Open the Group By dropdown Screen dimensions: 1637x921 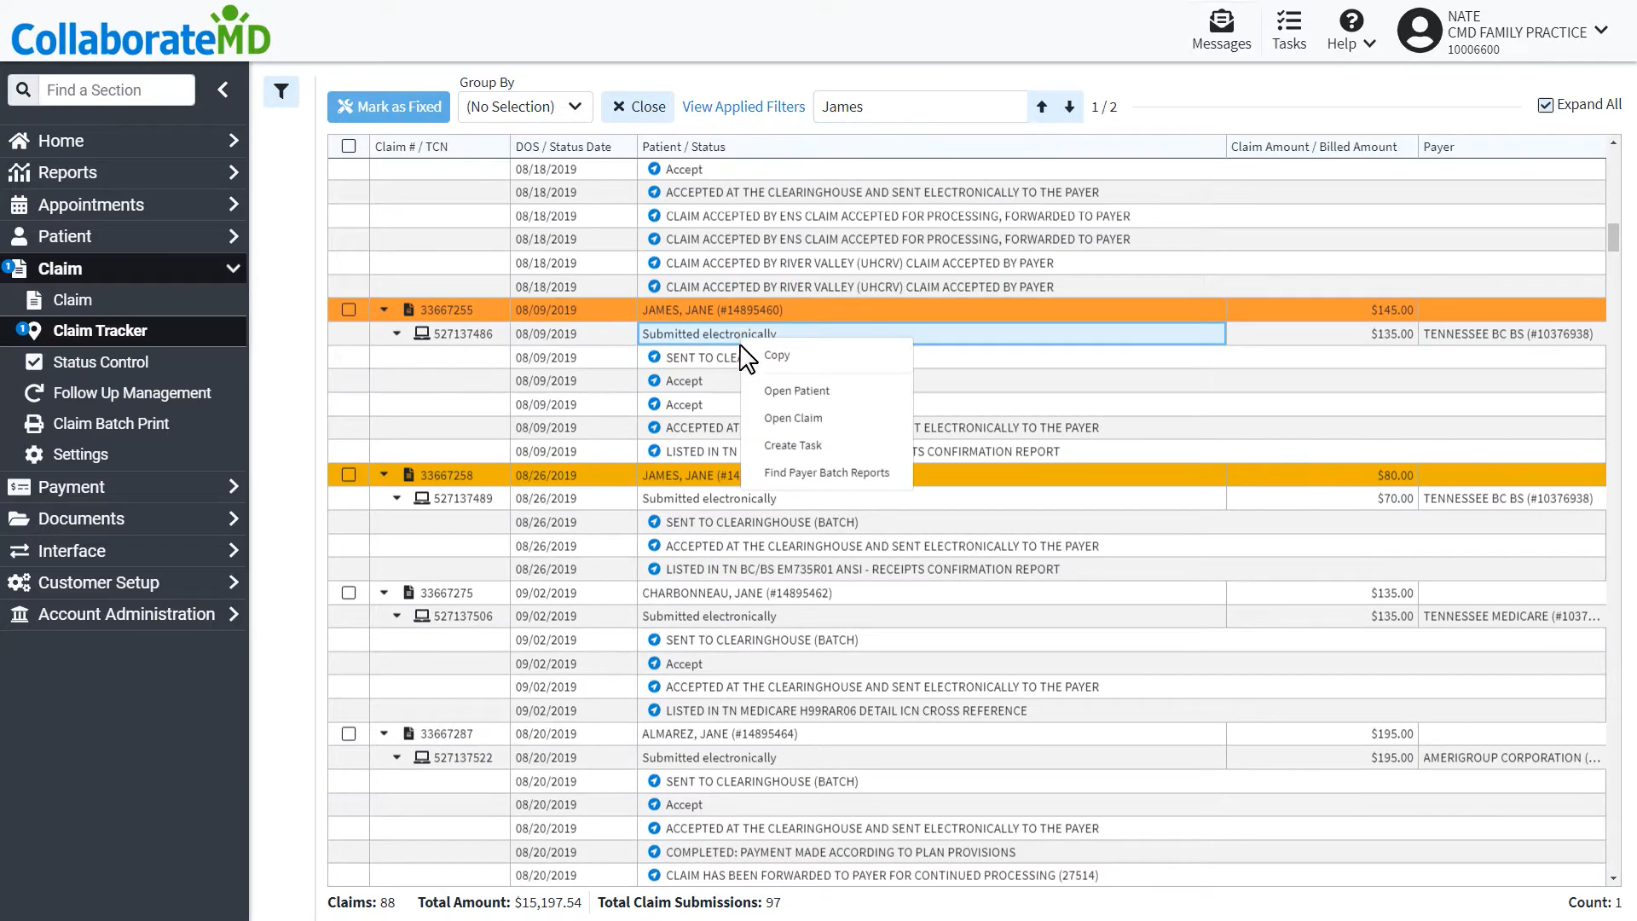pyautogui.click(x=525, y=107)
